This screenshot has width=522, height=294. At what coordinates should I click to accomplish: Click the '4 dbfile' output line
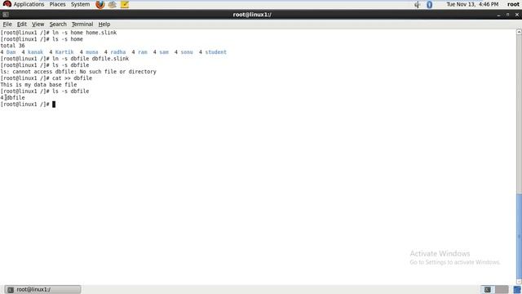pos(13,98)
